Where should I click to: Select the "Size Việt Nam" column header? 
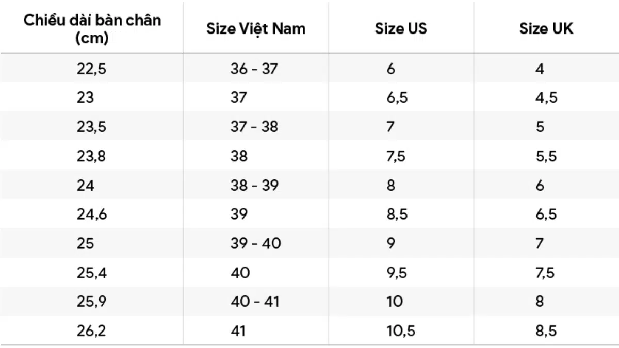[256, 28]
